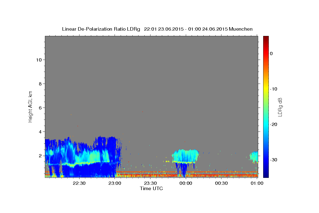
Task: Click the 'LDRg dB' colorbar label
Action: coord(280,107)
